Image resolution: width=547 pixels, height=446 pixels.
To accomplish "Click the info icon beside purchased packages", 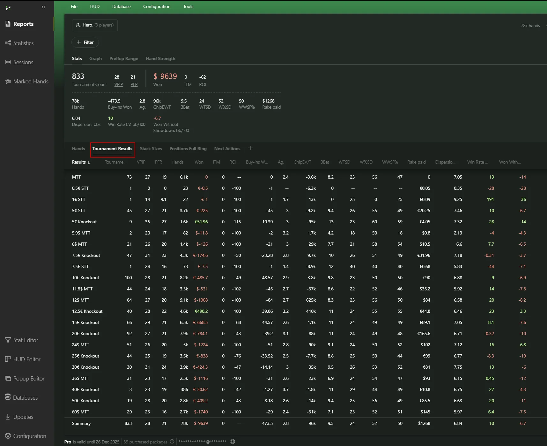I will point(172,442).
